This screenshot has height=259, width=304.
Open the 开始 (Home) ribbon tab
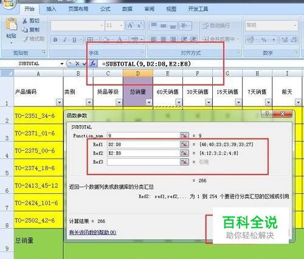(x=29, y=9)
